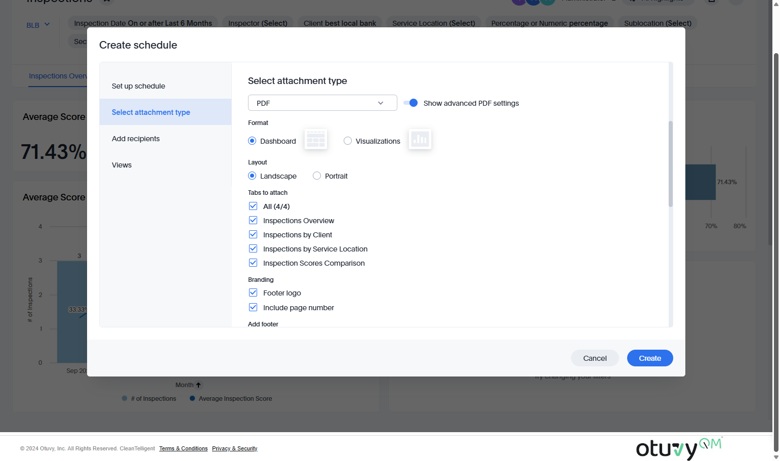Select the Dashboard format radio button

(252, 141)
